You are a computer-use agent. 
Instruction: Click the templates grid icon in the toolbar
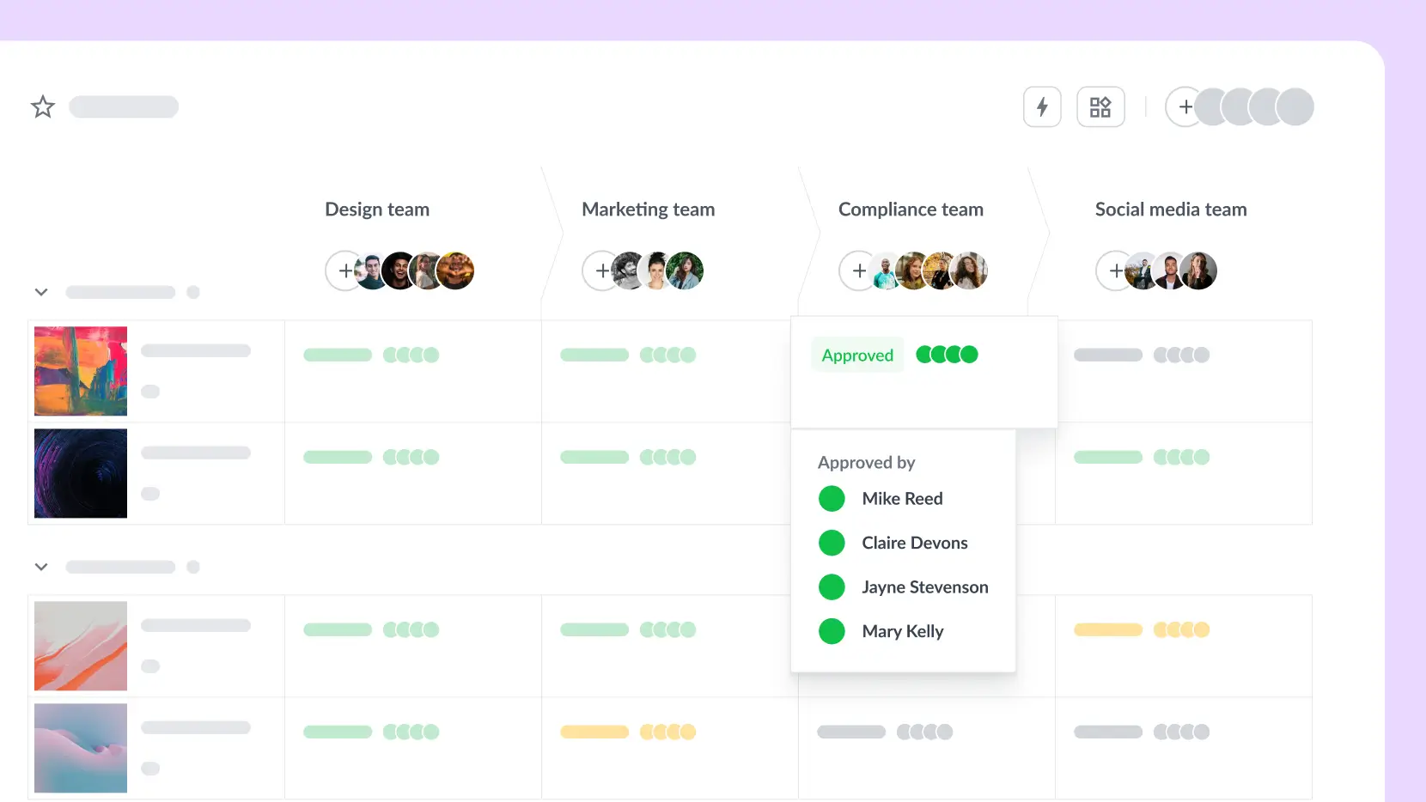pyautogui.click(x=1100, y=106)
